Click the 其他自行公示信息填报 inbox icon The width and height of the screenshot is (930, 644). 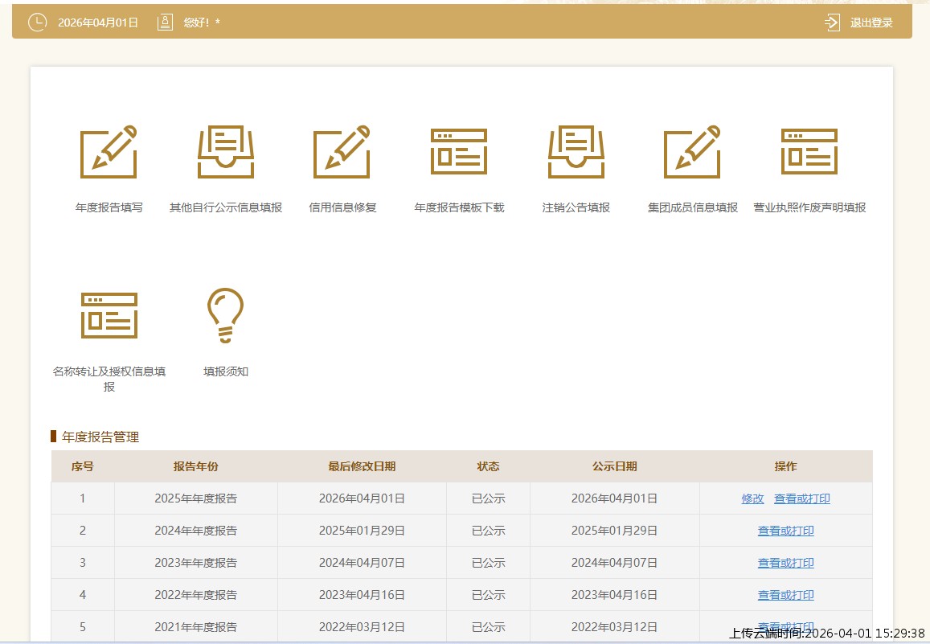pyautogui.click(x=226, y=153)
